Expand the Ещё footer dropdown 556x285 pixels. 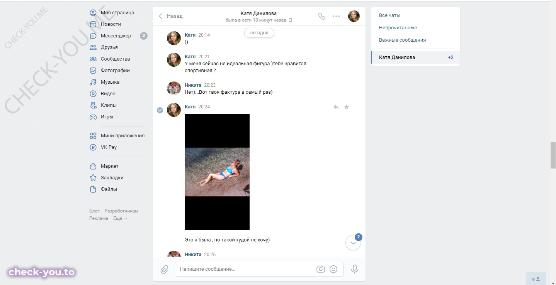click(x=120, y=218)
